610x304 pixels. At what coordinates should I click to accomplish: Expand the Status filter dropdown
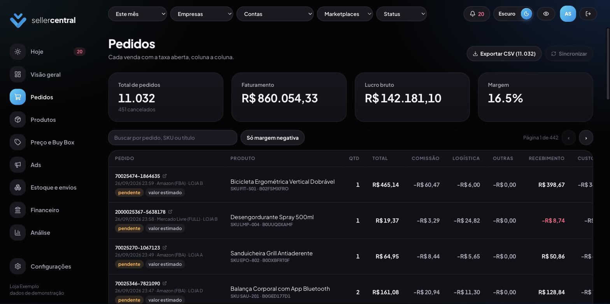pos(401,14)
